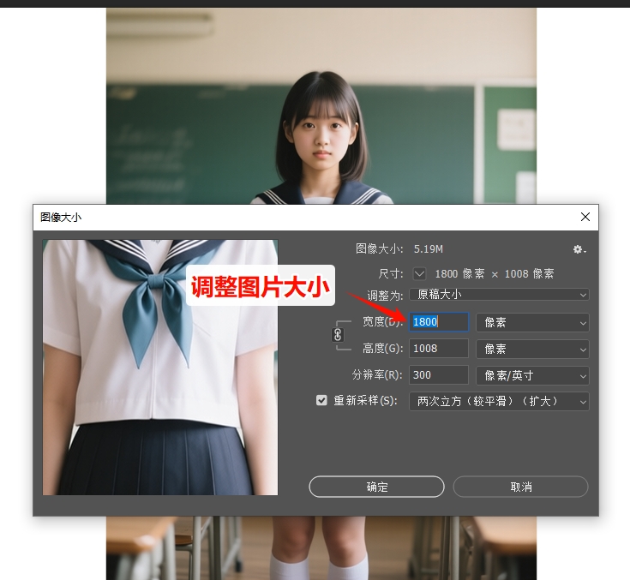The width and height of the screenshot is (630, 580).
Task: Toggle the 重新采样 checkbox
Action: [x=321, y=400]
